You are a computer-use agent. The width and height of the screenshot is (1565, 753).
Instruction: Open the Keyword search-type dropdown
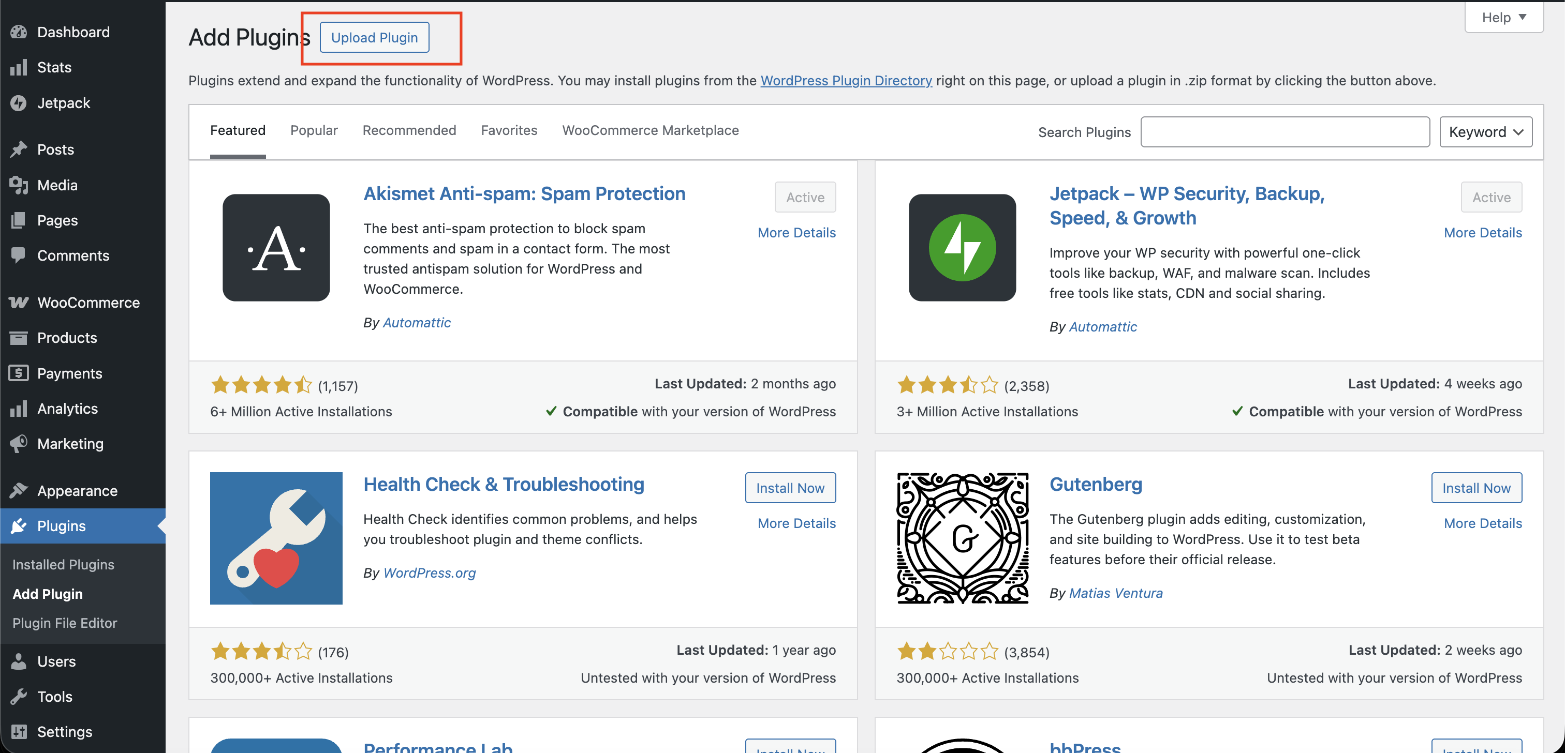1485,132
